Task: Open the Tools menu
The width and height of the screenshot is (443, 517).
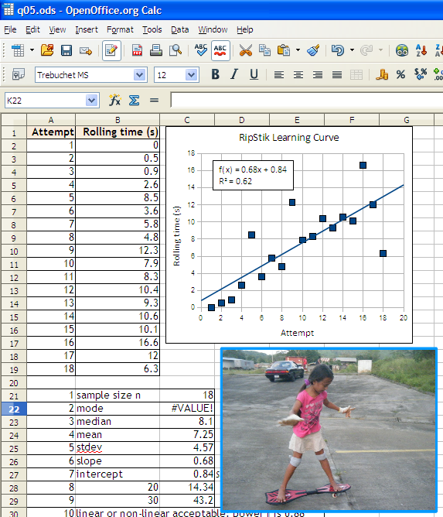Action: point(152,29)
